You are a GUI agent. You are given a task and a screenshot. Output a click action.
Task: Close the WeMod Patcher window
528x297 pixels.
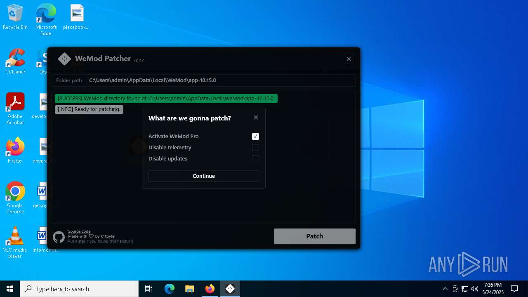(x=349, y=59)
